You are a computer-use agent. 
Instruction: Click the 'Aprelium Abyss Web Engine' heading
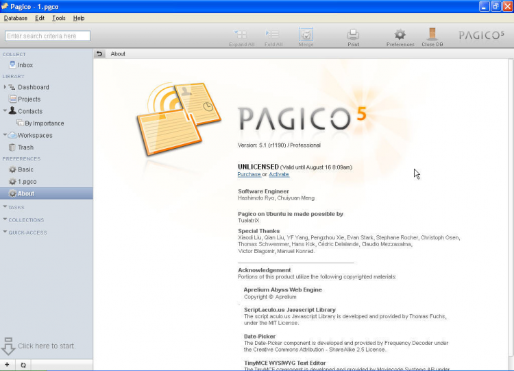click(x=282, y=289)
